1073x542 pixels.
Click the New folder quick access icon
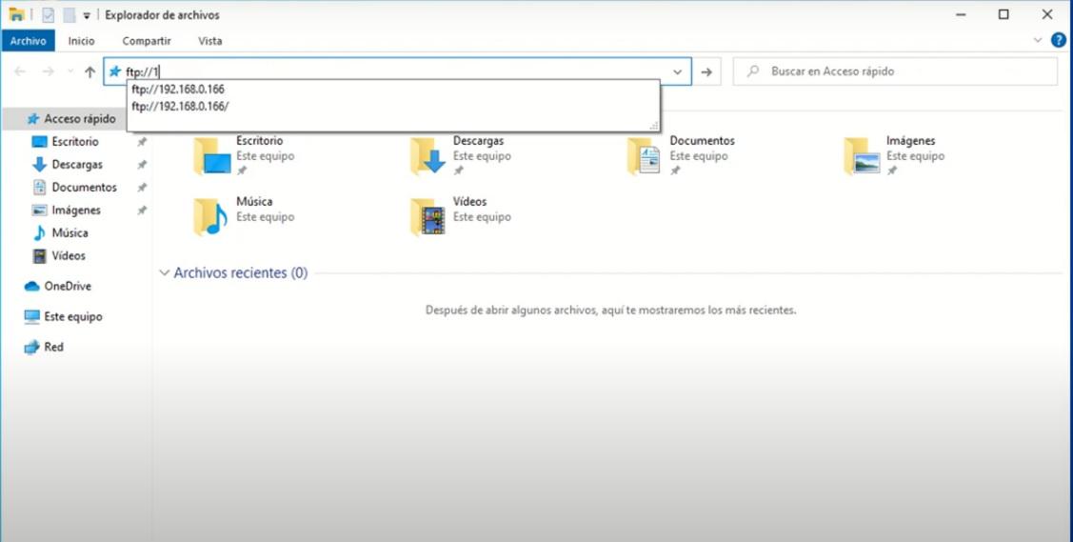(70, 14)
